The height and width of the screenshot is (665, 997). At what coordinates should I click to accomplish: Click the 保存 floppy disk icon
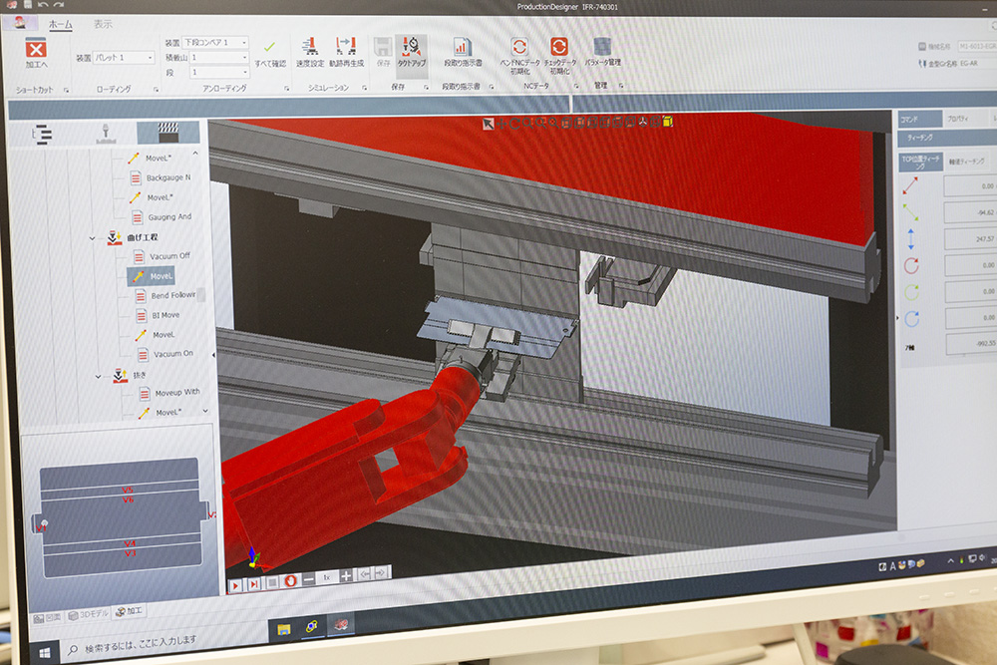point(383,47)
